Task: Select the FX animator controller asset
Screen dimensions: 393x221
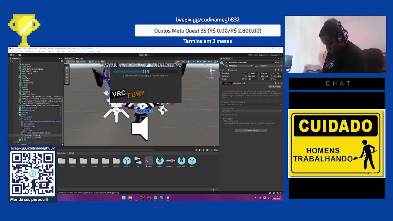Action: (x=138, y=161)
